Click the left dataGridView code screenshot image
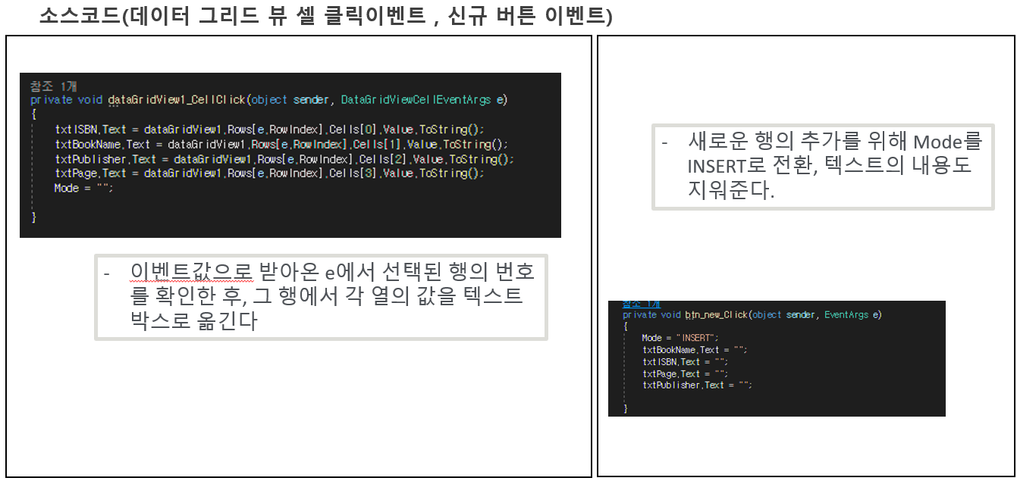Image resolution: width=1017 pixels, height=481 pixels. coord(290,155)
